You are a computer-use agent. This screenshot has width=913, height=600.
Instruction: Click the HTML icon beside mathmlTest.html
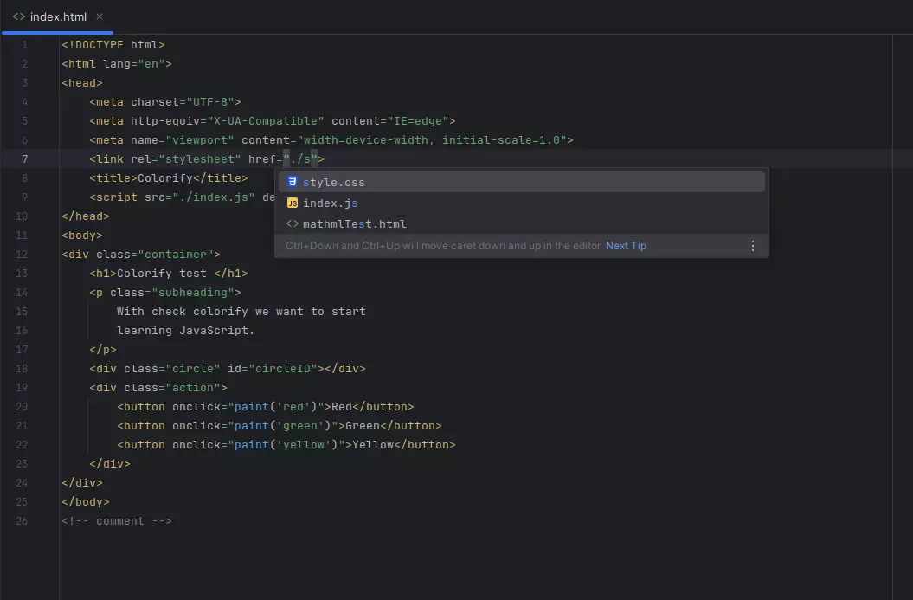pyautogui.click(x=293, y=224)
